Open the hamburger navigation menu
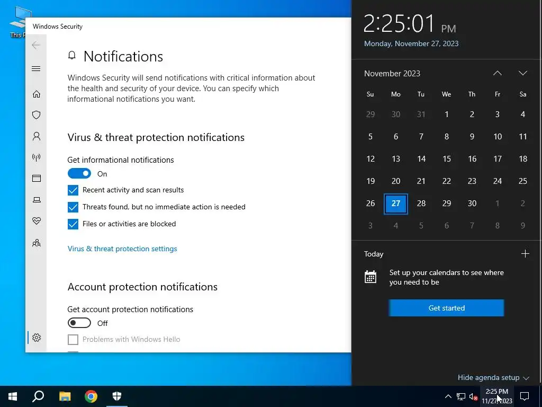The width and height of the screenshot is (542, 407). click(x=36, y=68)
